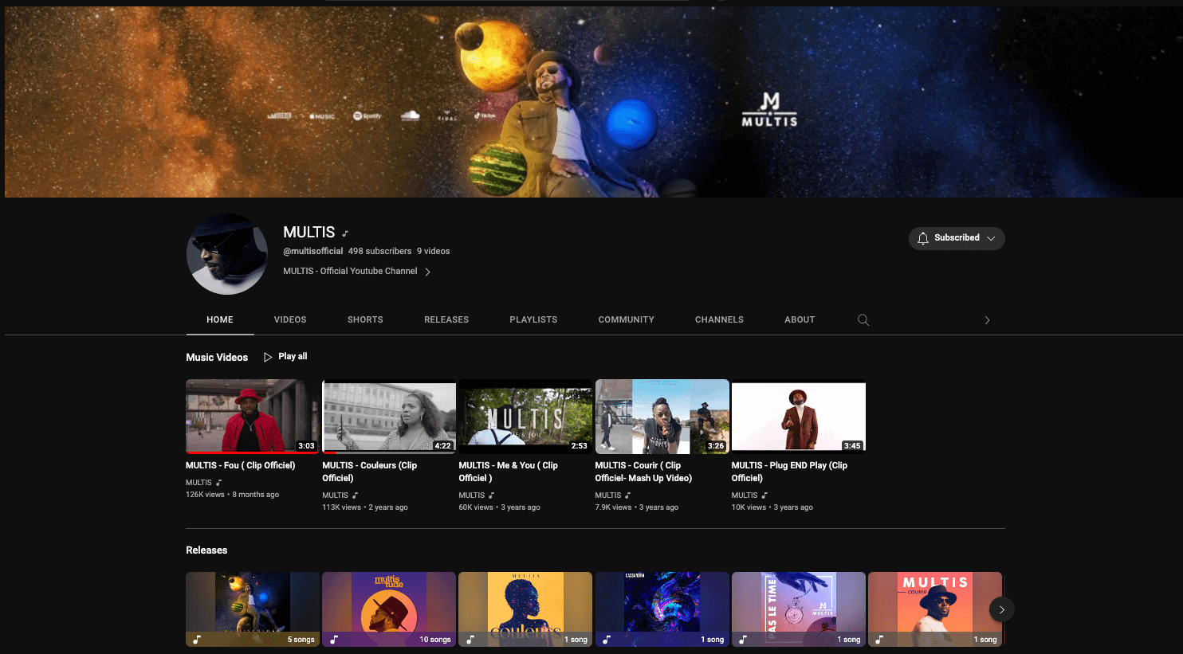Image resolution: width=1183 pixels, height=654 pixels.
Task: Click the SoundCloud logo in banner
Action: click(x=410, y=116)
